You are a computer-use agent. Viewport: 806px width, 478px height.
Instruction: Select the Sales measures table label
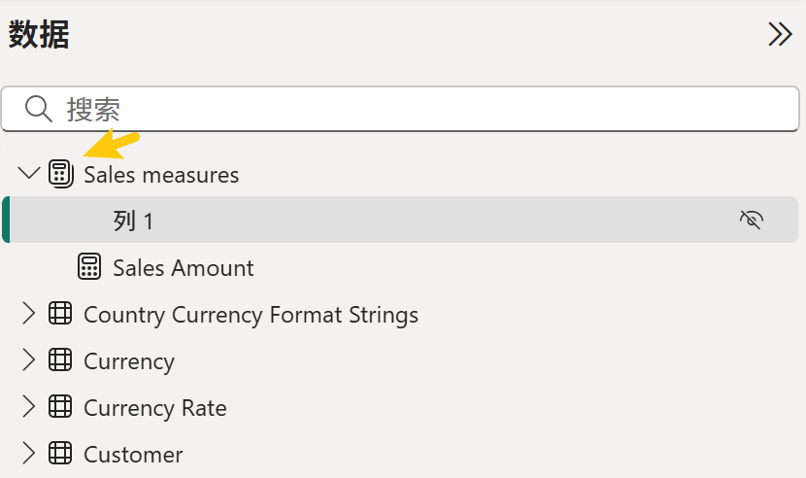point(161,175)
